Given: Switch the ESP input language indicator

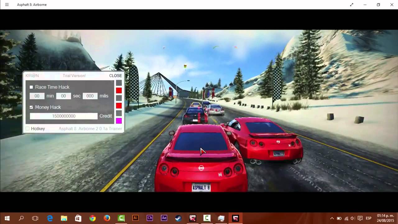Looking at the screenshot, I should click(x=368, y=218).
